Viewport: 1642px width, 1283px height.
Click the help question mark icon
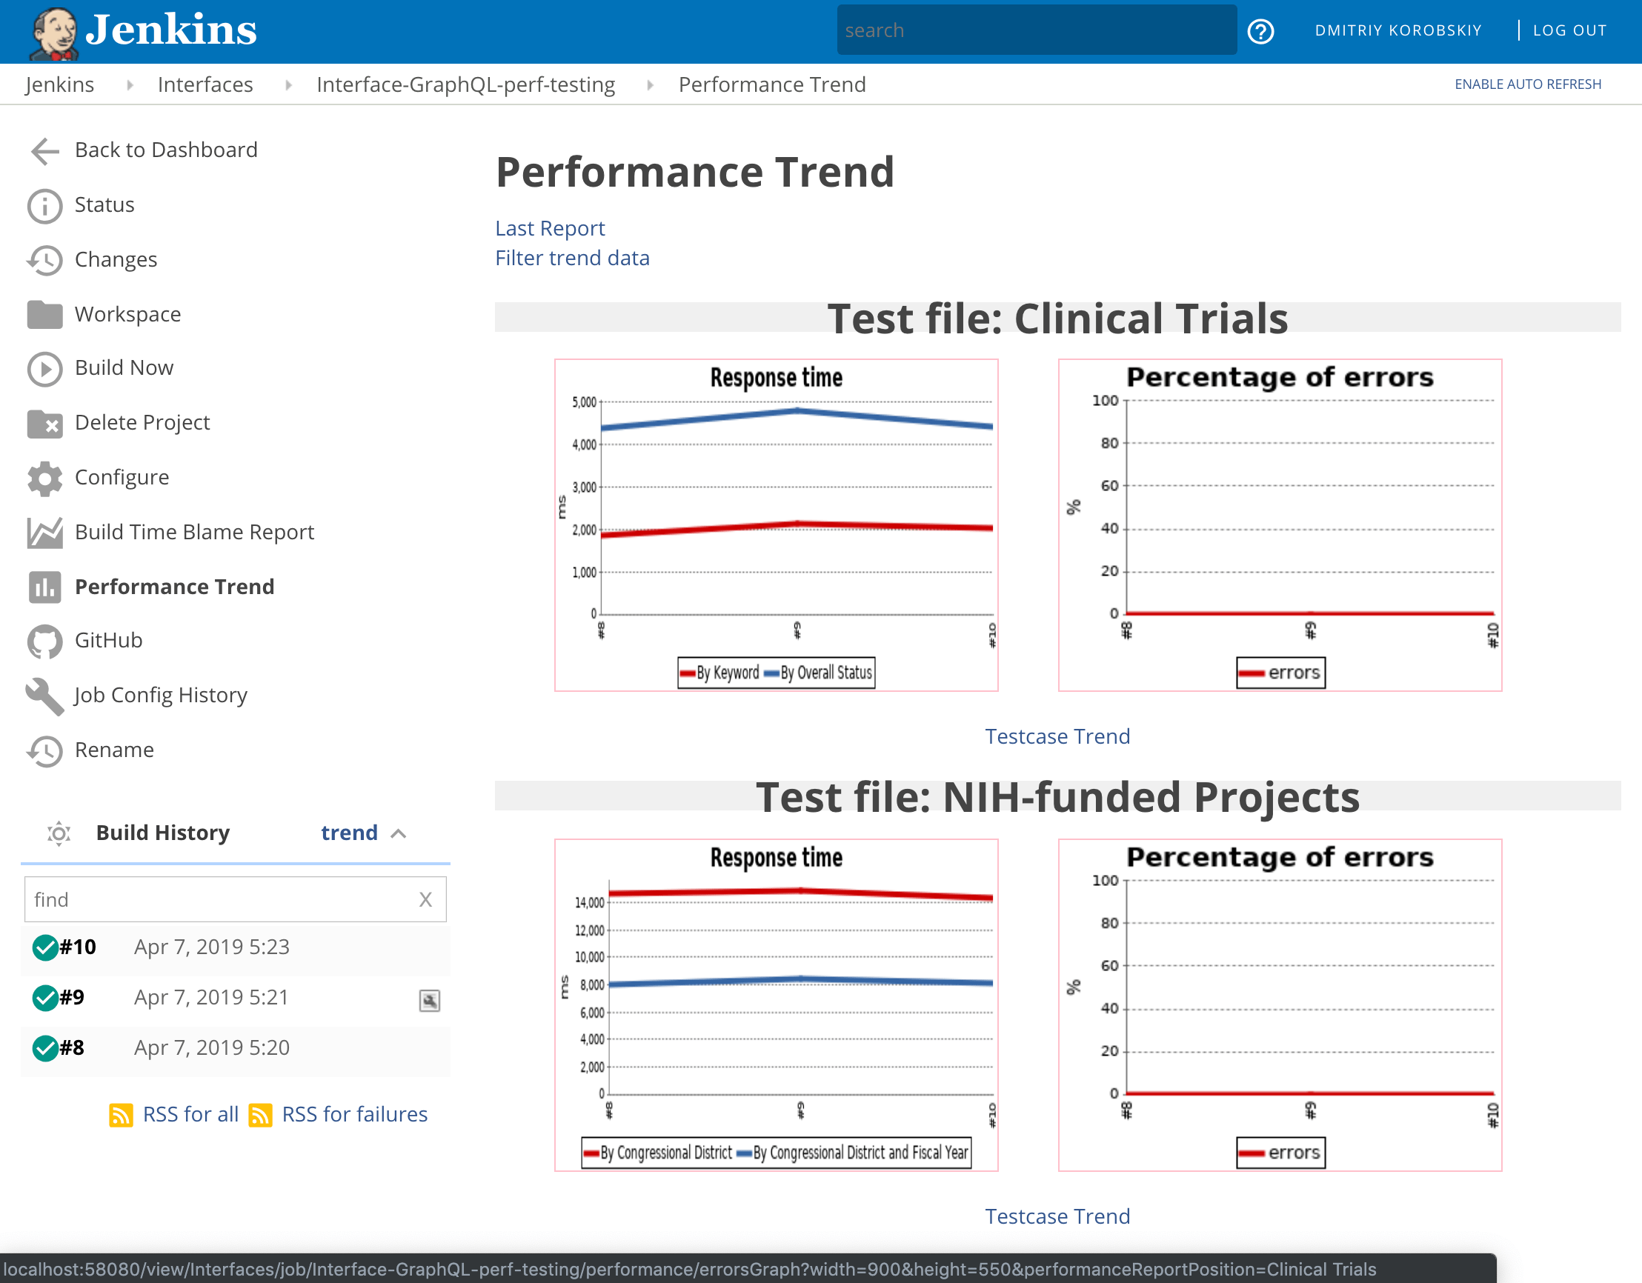coord(1260,31)
